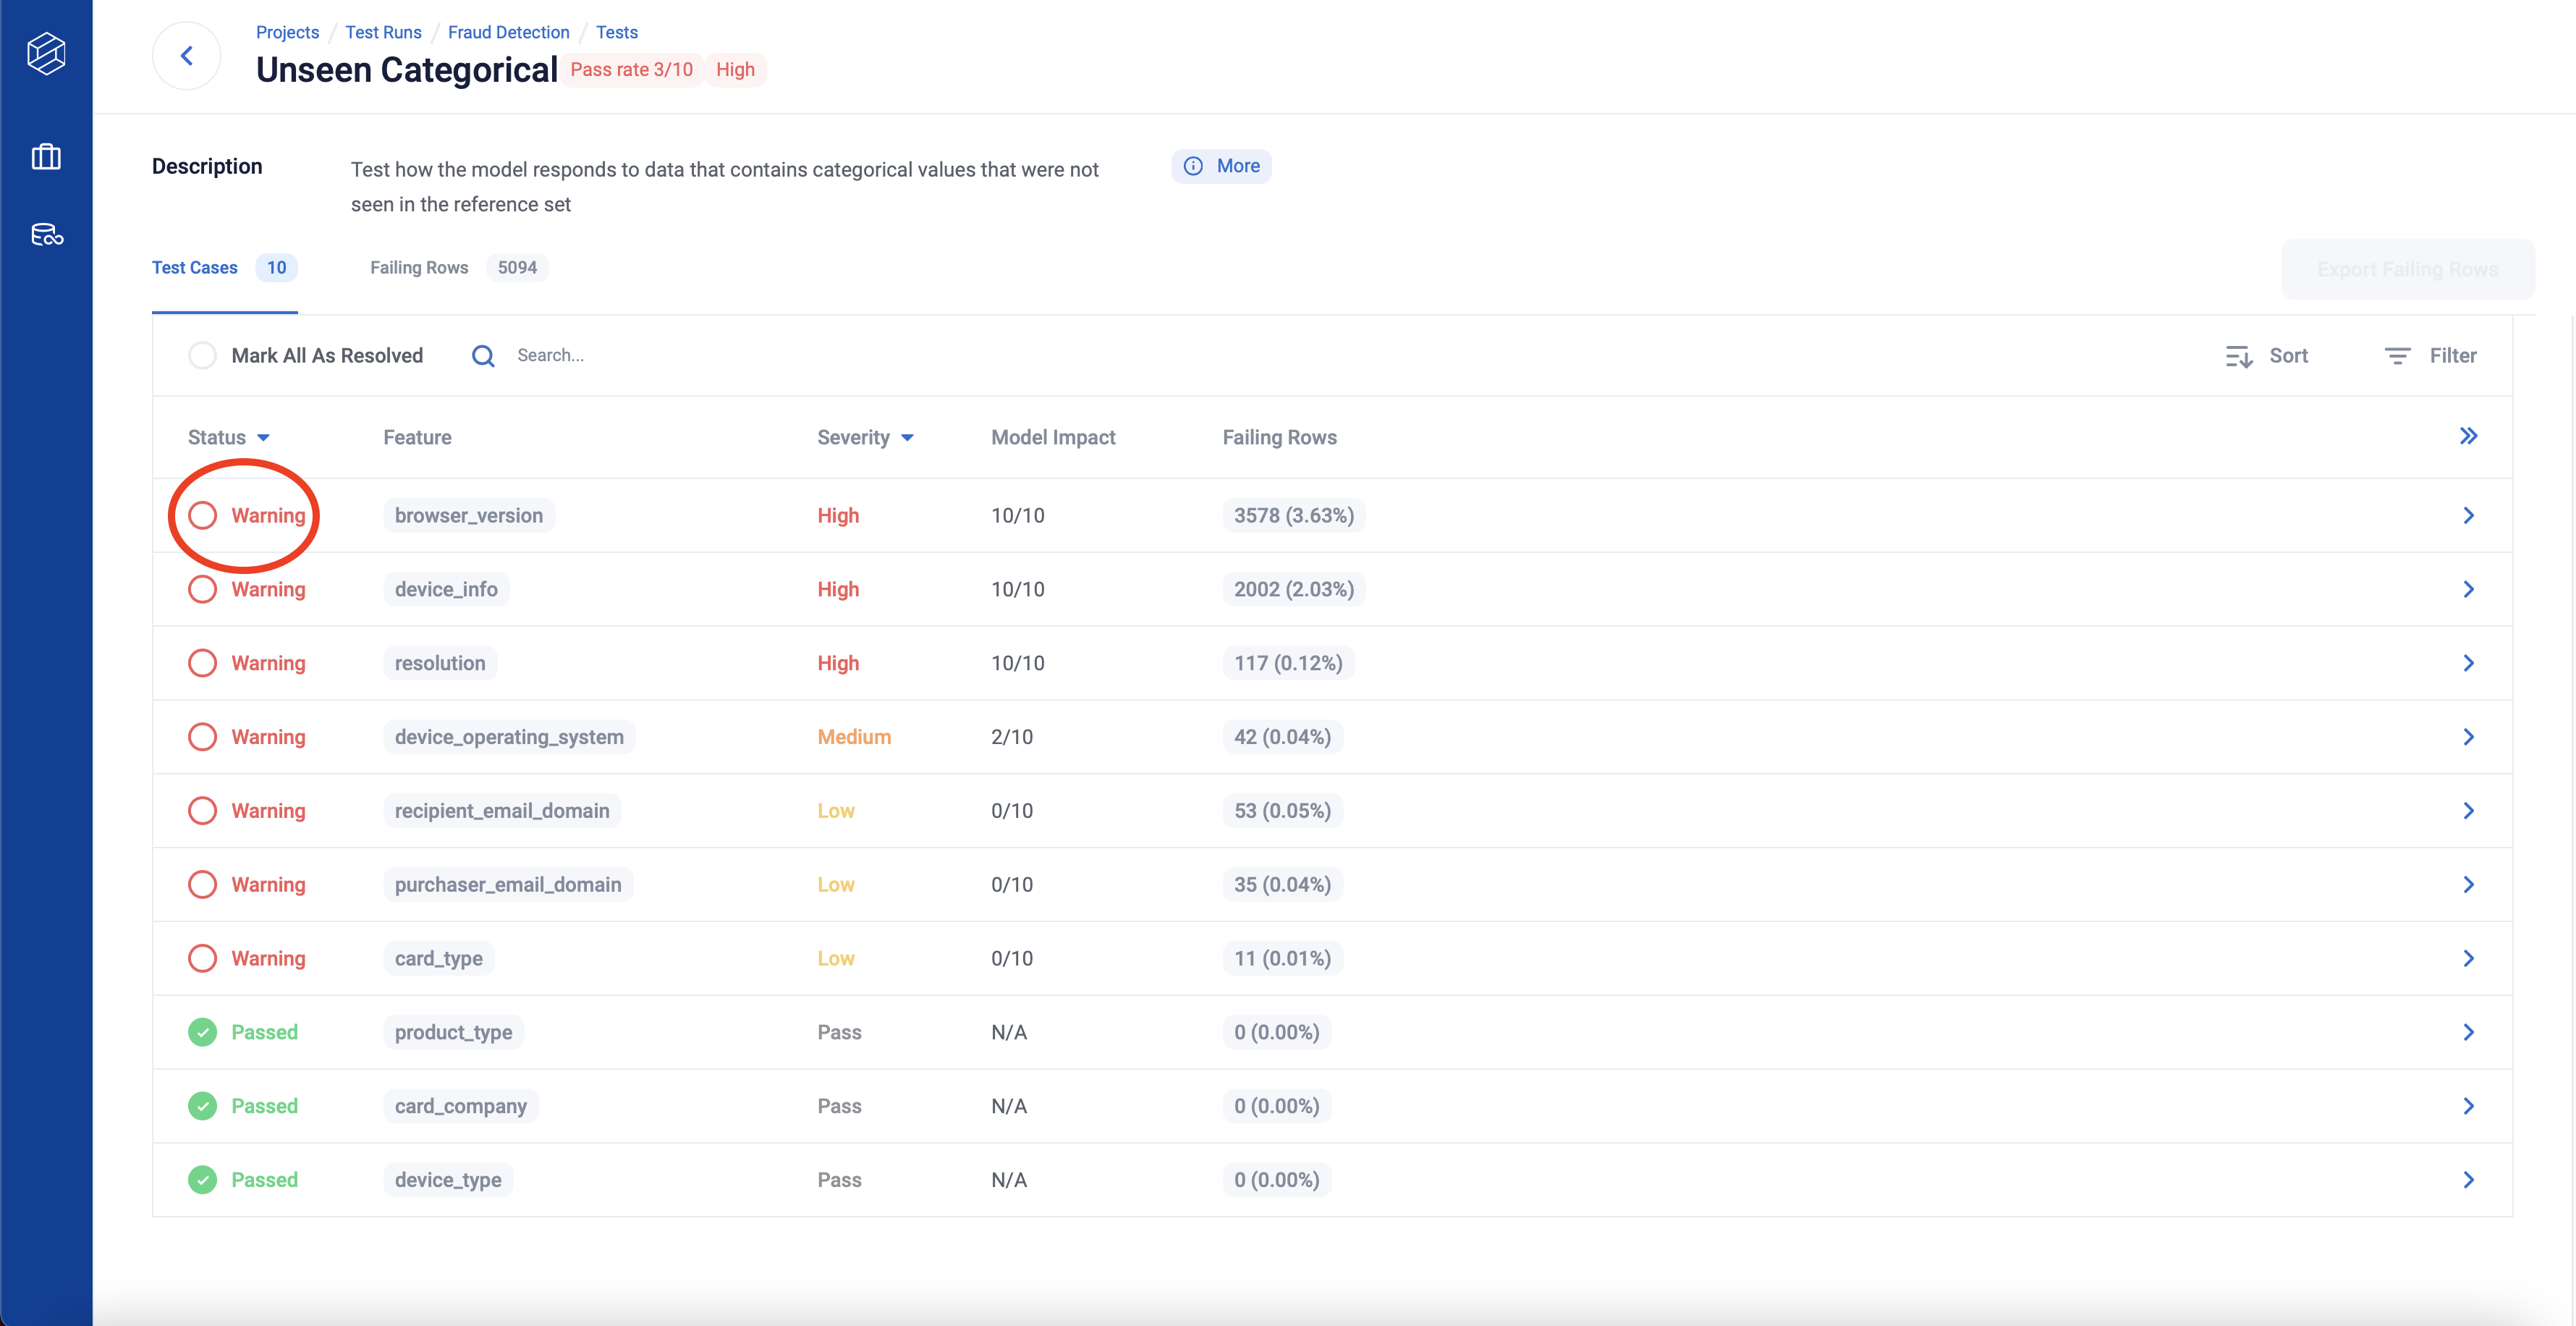The height and width of the screenshot is (1326, 2576).
Task: Click the Failing Rows column header
Action: coord(1279,438)
